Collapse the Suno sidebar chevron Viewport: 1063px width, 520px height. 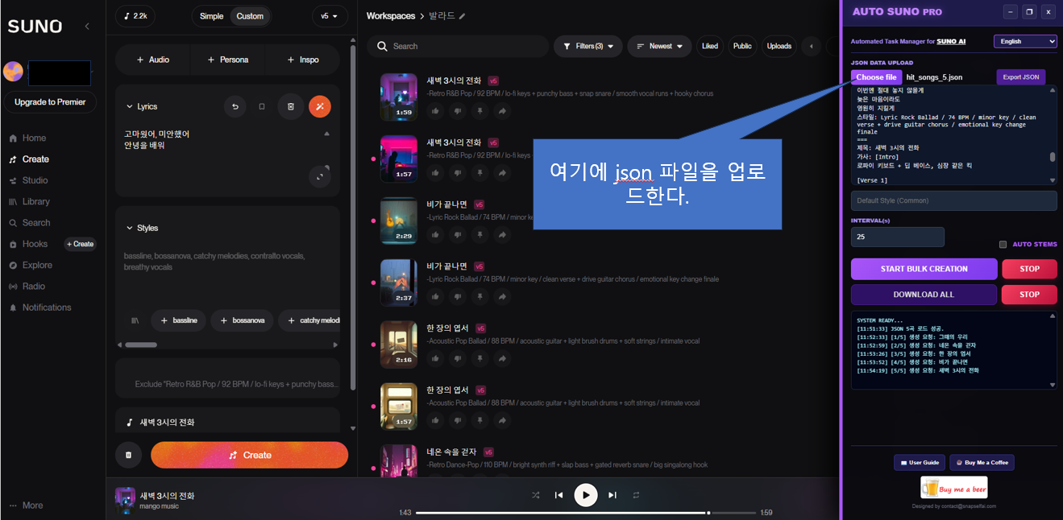pos(87,27)
